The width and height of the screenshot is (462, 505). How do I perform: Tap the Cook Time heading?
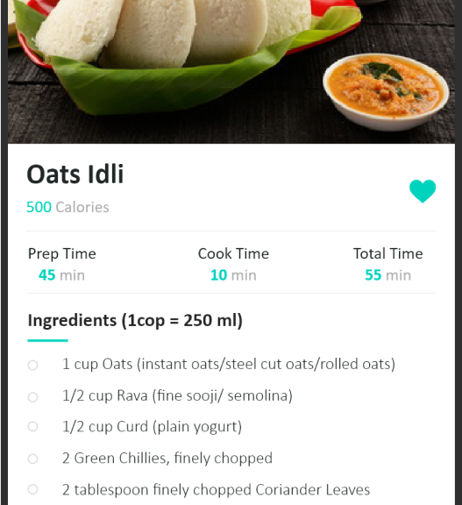[233, 253]
